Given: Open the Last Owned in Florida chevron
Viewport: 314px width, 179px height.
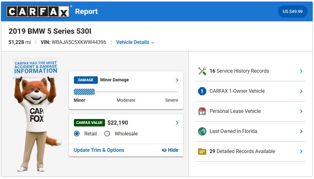Looking at the screenshot, I should point(301,131).
